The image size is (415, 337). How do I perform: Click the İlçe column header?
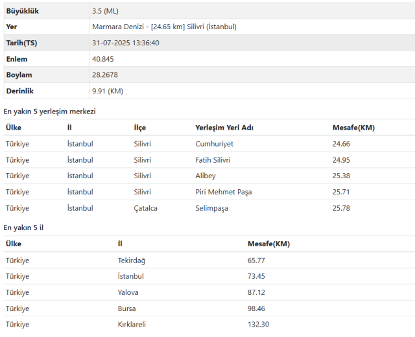click(x=140, y=128)
